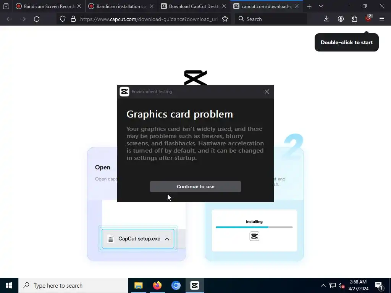391x293 pixels.
Task: Open File Explorer from the taskbar
Action: 138,285
